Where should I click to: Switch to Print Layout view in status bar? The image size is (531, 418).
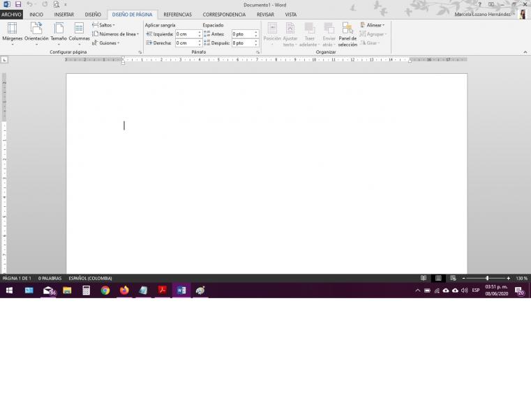pyautogui.click(x=438, y=278)
